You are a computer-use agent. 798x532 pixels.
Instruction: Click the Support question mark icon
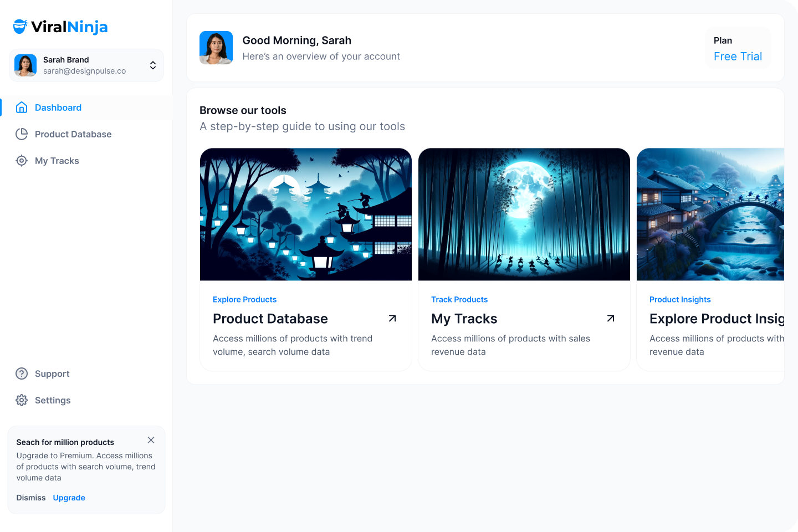pyautogui.click(x=22, y=374)
